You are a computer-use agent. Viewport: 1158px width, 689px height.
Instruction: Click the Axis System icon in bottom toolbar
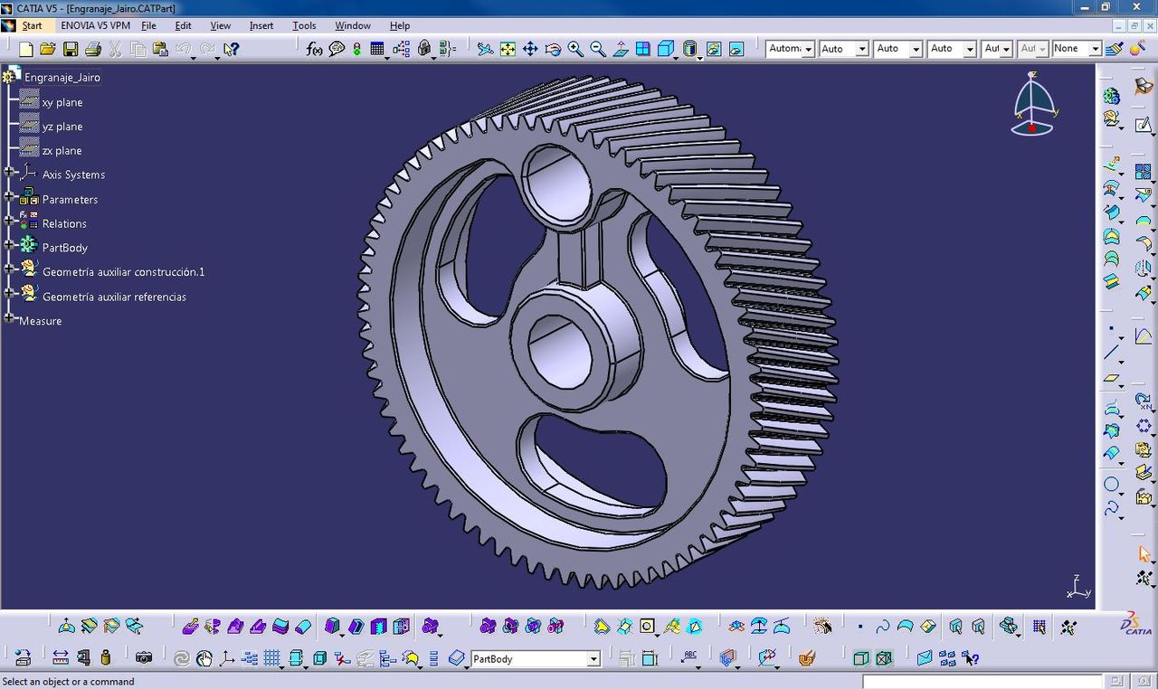click(x=227, y=658)
